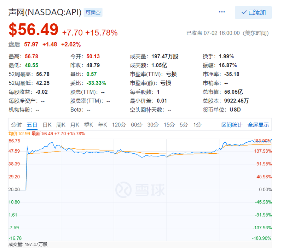Click the 换手 value 1.99%
The image size is (283, 248).
click(x=226, y=57)
